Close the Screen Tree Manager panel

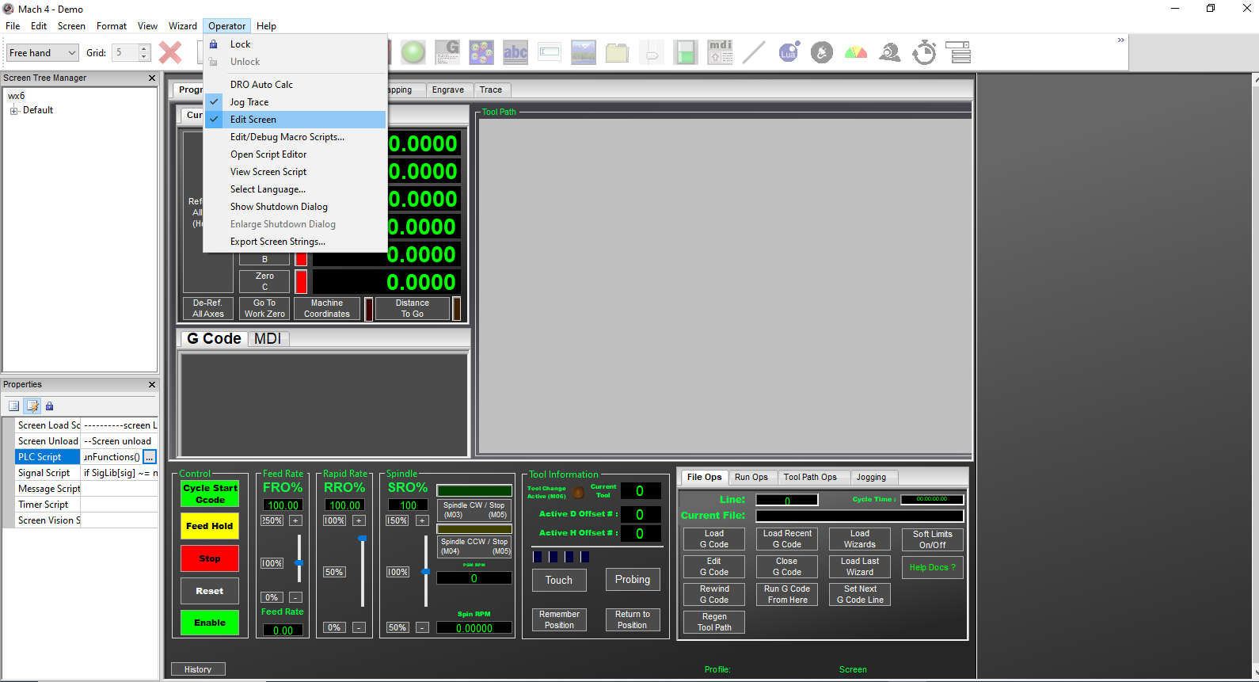(152, 78)
